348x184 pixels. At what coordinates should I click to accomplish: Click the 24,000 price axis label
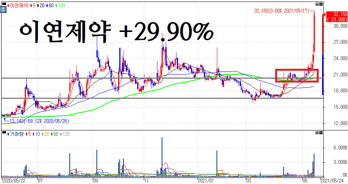pos(340,59)
